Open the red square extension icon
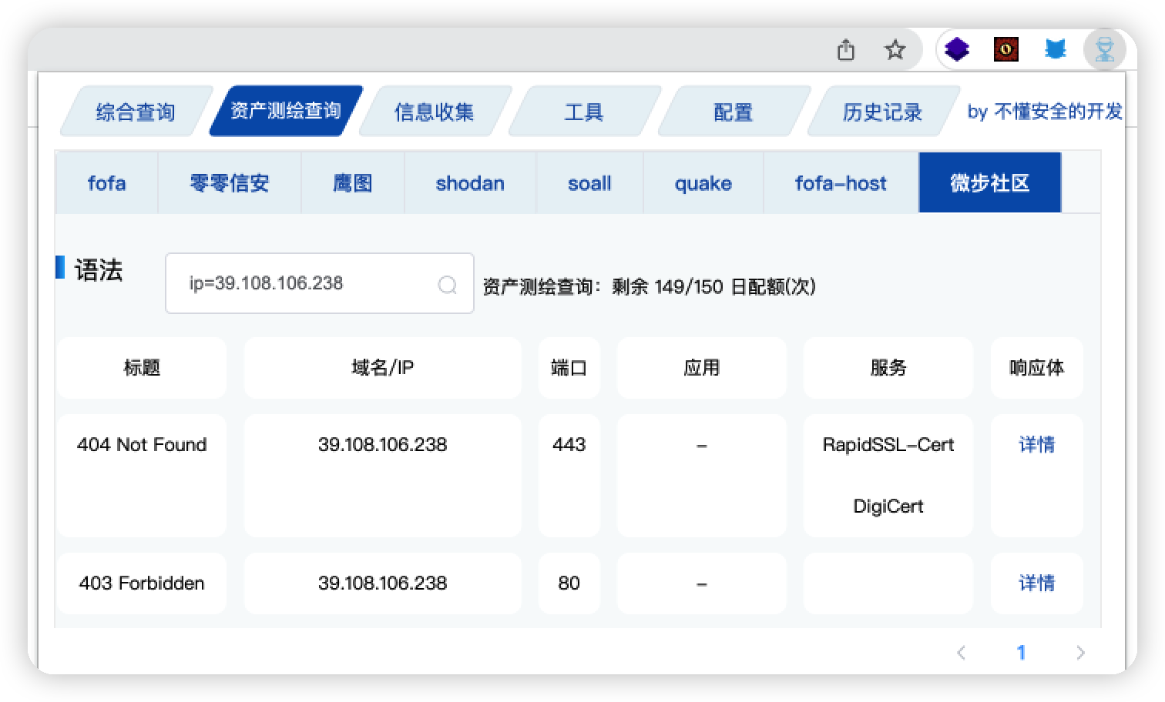1165x702 pixels. pos(1006,50)
